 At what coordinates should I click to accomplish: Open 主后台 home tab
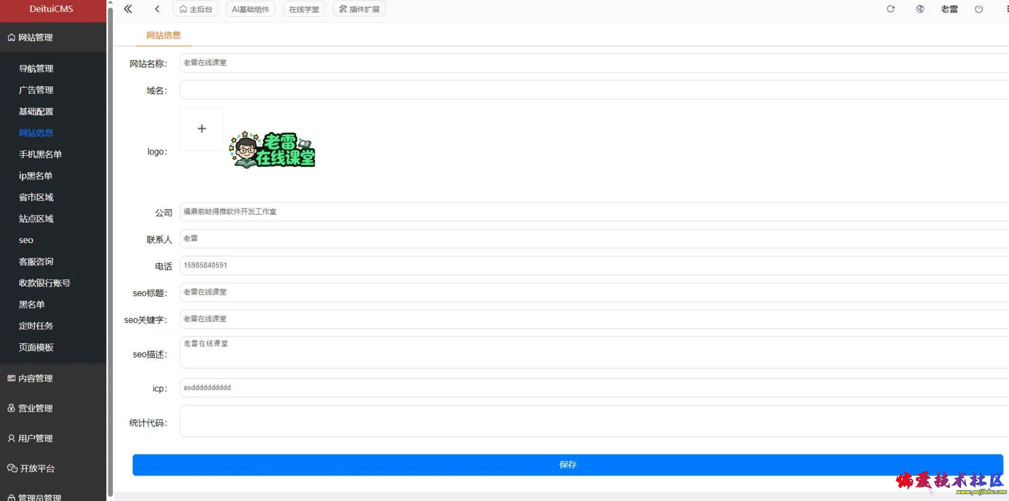196,9
